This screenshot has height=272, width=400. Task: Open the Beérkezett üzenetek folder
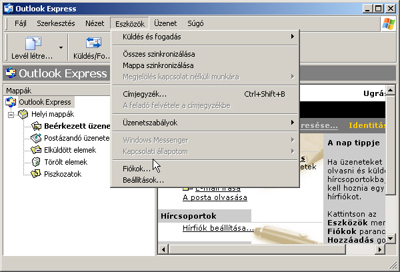coord(77,126)
